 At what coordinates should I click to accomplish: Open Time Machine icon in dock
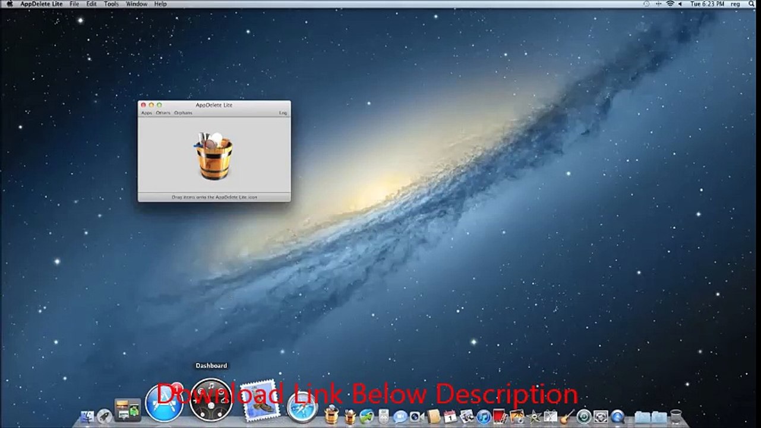584,417
